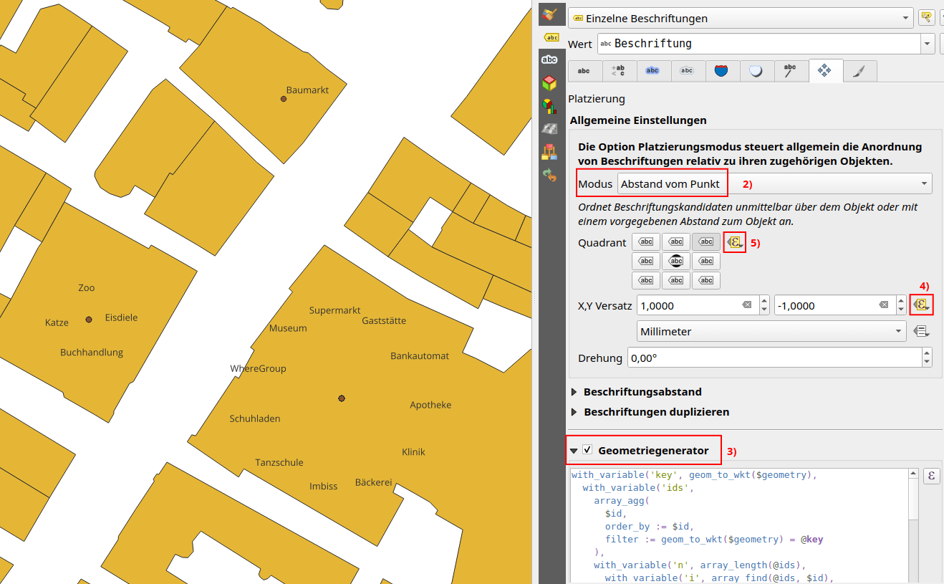Uncheck the Geometriegenerator checkbox
The width and height of the screenshot is (944, 584).
click(587, 450)
